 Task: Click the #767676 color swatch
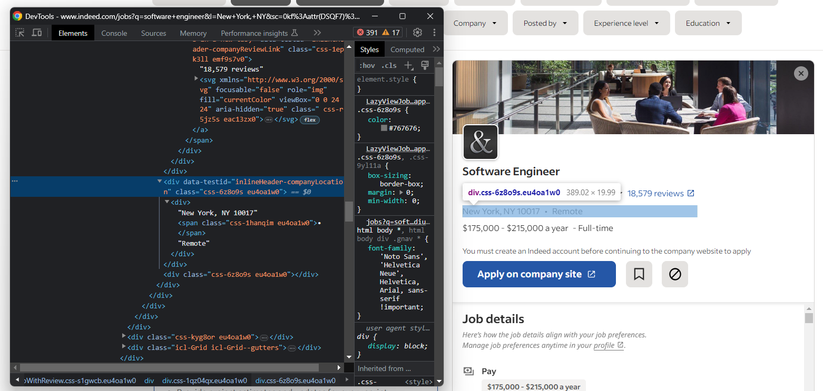pyautogui.click(x=384, y=128)
